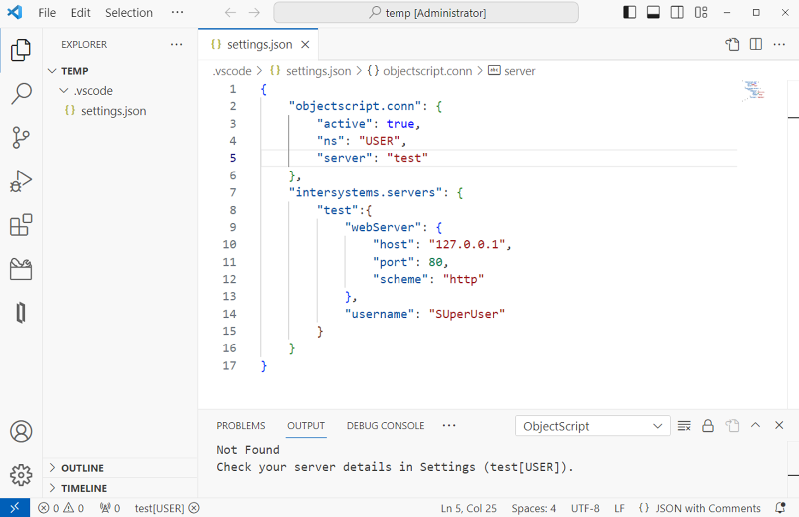
Task: Open the ObjectScript output channel dropdown
Action: pos(592,426)
